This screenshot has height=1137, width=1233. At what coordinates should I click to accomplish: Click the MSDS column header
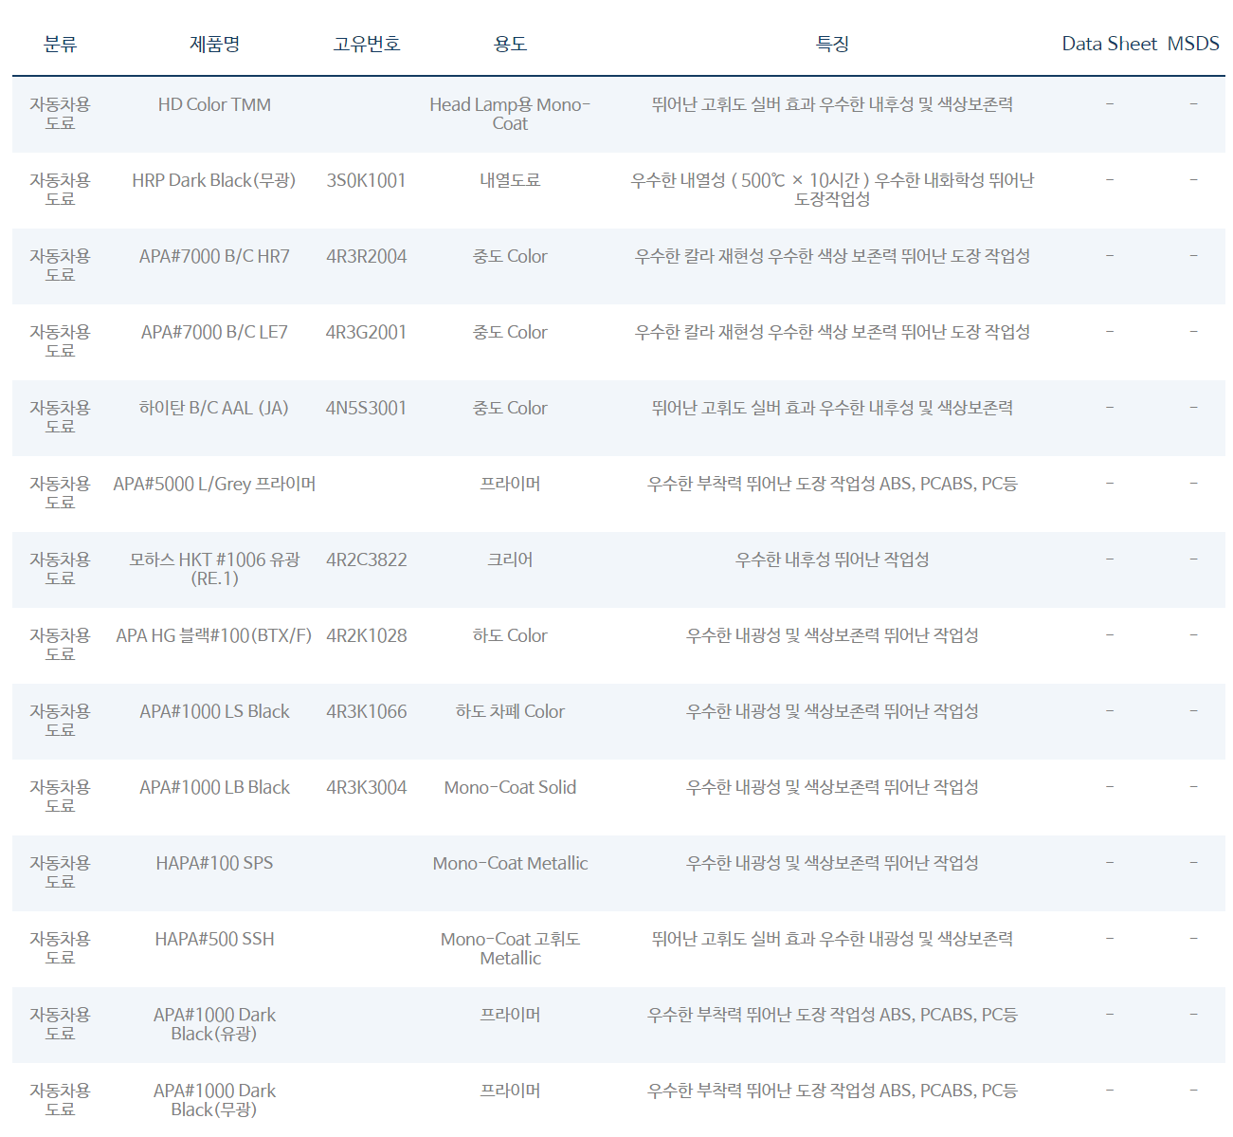1192,44
